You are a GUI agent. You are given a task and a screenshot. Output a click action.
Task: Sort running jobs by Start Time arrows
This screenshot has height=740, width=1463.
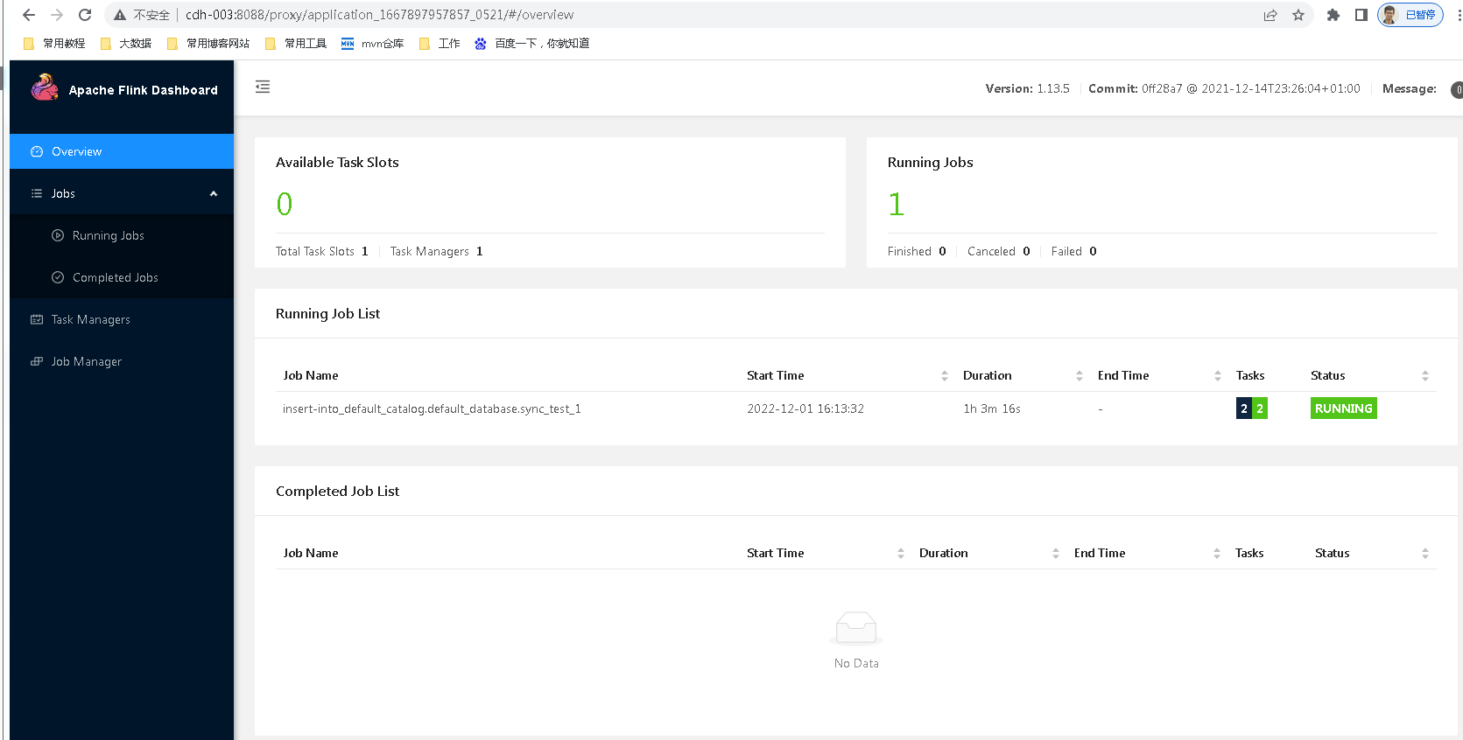[945, 375]
